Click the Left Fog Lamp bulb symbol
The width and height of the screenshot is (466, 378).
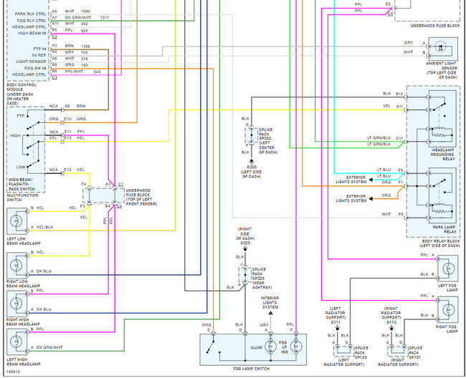(448, 268)
